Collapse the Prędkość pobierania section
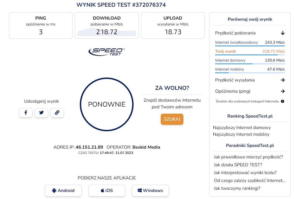294x199 pixels. (283, 33)
